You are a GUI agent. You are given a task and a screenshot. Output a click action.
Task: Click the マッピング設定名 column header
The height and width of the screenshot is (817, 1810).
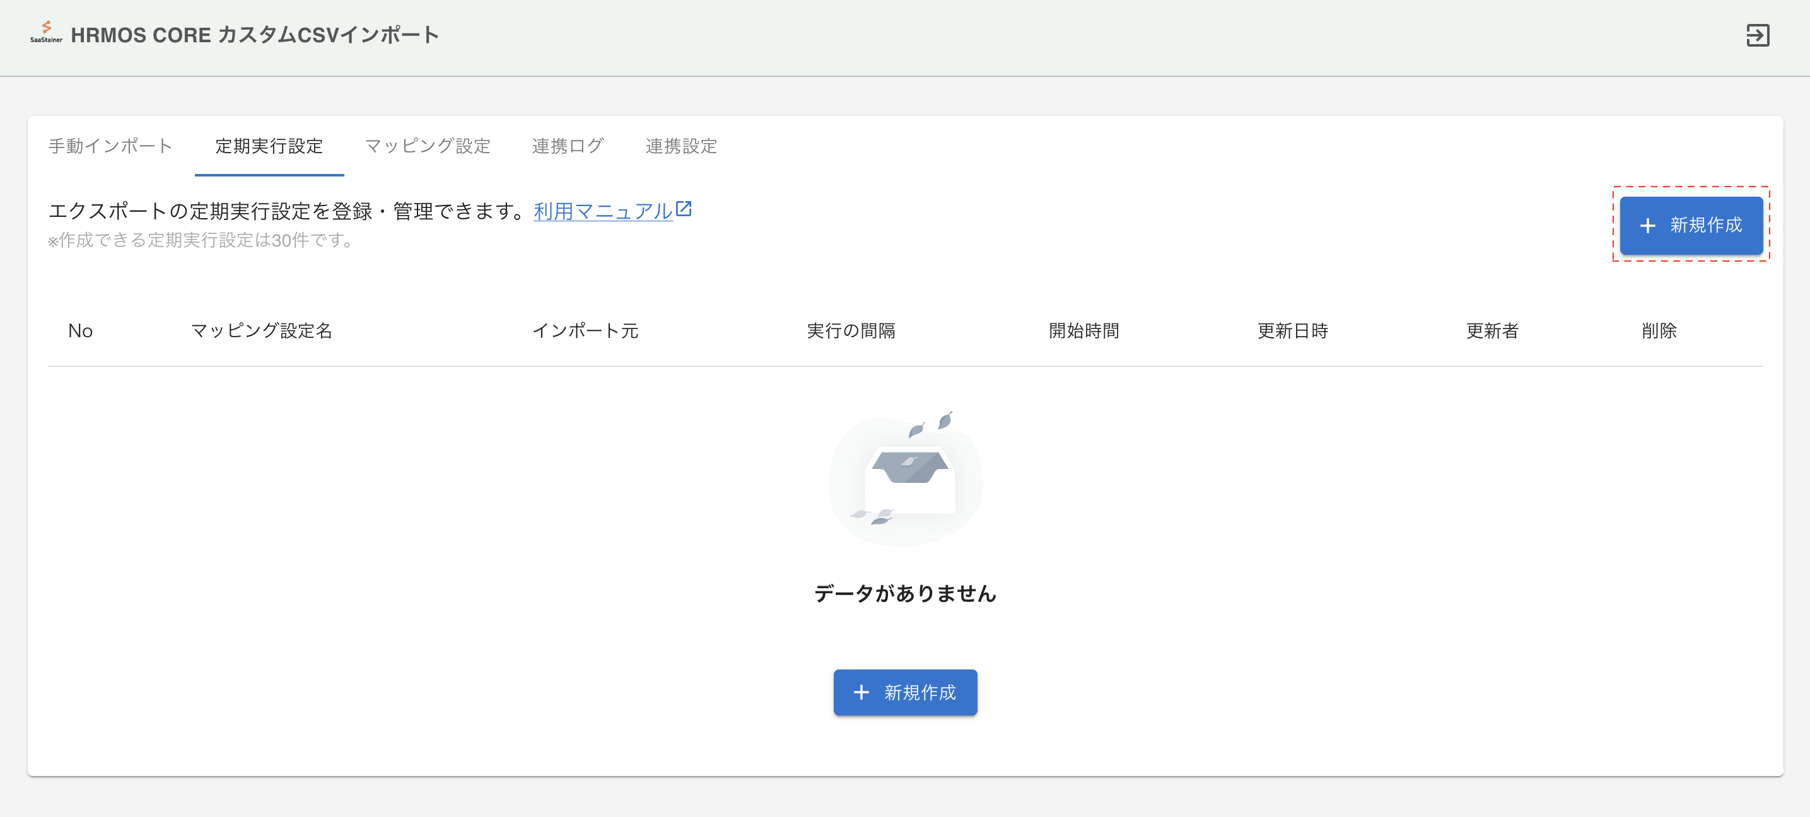tap(261, 331)
